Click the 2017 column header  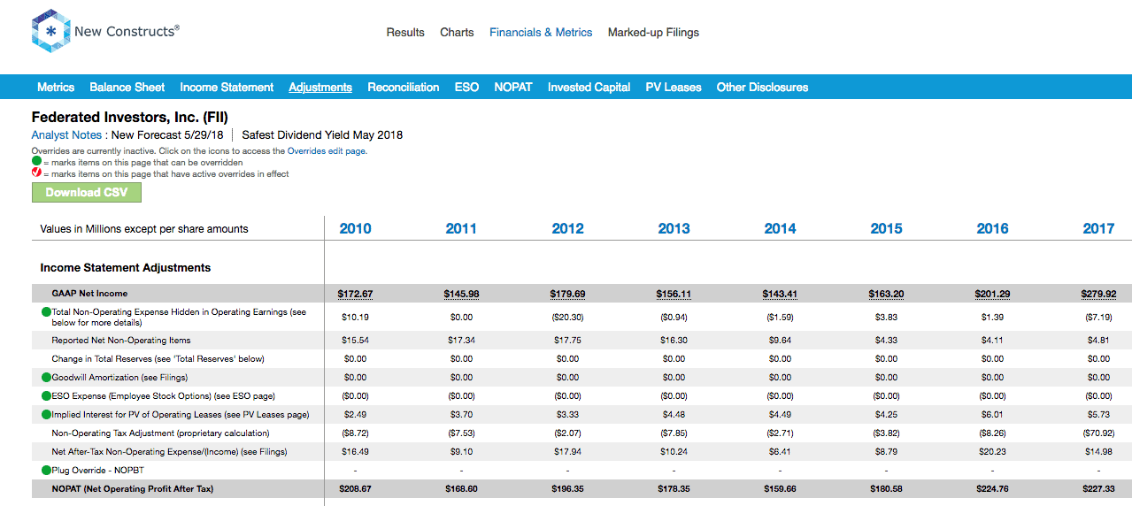click(1098, 228)
